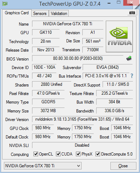Viewport: 140px width, 173px height.
Task: Click the Bus Interface field PCI-E 3.0 x16
Action: (x=106, y=76)
